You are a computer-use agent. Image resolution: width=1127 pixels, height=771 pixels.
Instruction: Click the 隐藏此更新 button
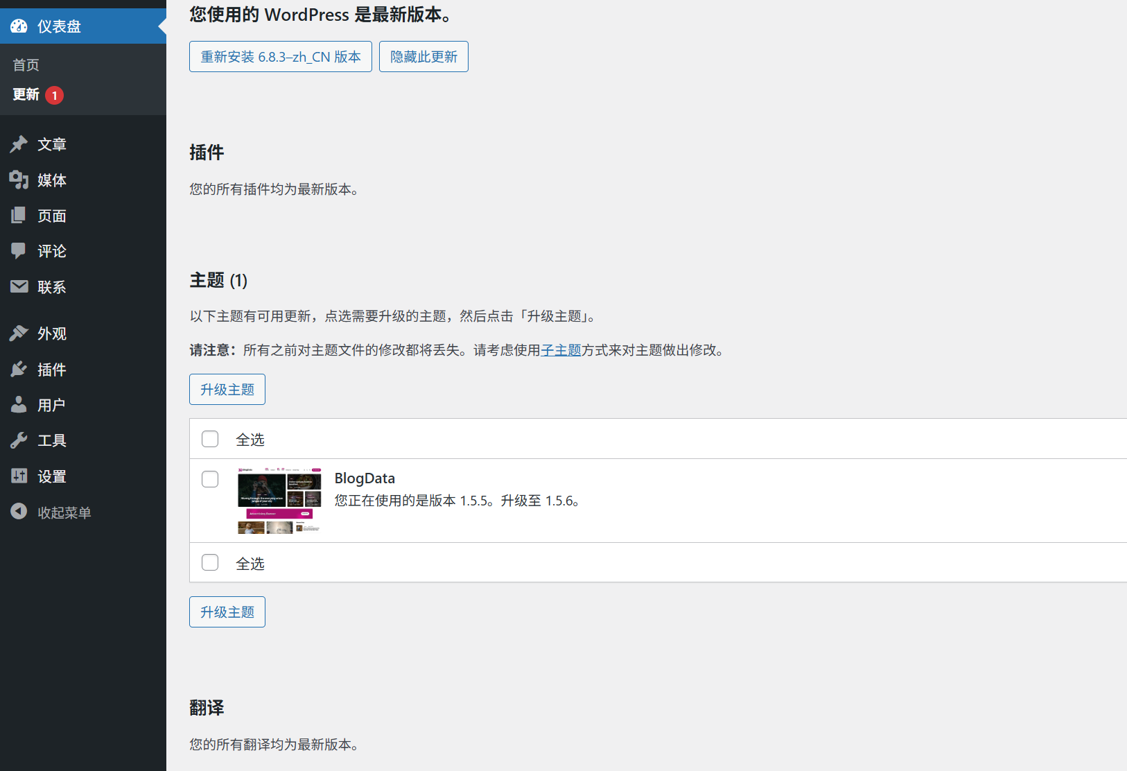point(423,57)
